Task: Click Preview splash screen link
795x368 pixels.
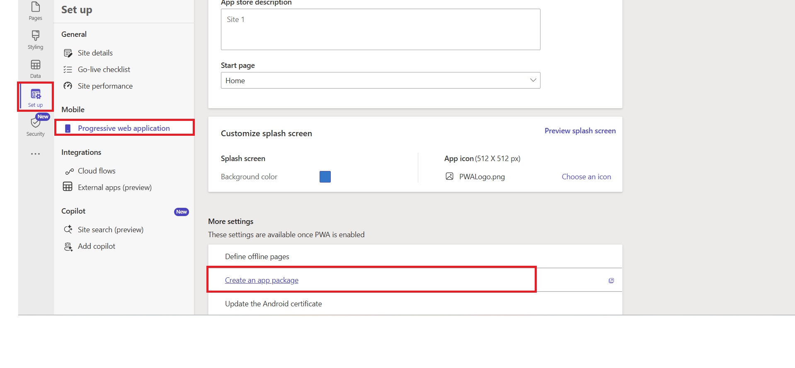Action: pyautogui.click(x=580, y=131)
